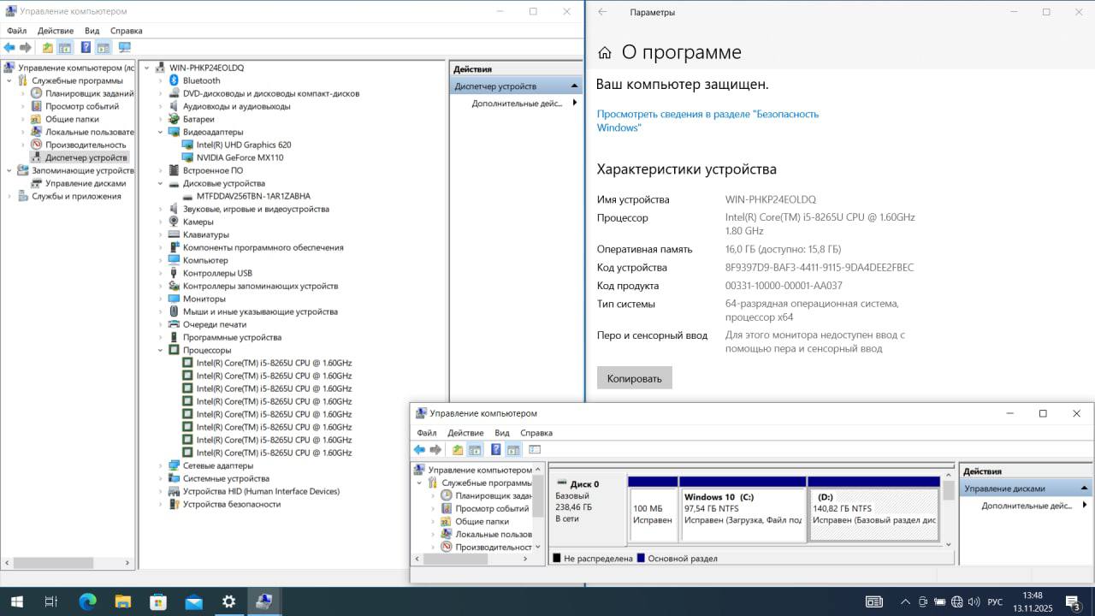This screenshot has width=1095, height=616.
Task: Click the Камеры category icon
Action: pyautogui.click(x=174, y=222)
